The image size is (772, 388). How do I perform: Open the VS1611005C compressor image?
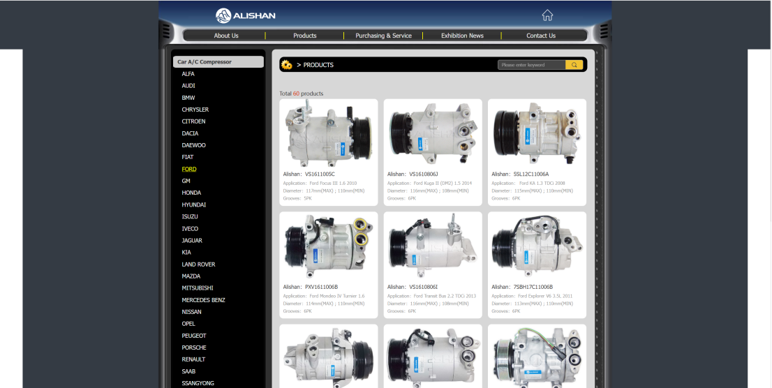pos(329,133)
